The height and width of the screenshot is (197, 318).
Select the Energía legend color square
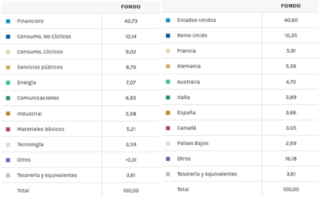tap(8, 83)
